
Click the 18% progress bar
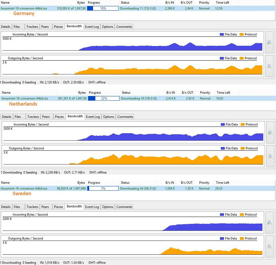(x=103, y=8)
